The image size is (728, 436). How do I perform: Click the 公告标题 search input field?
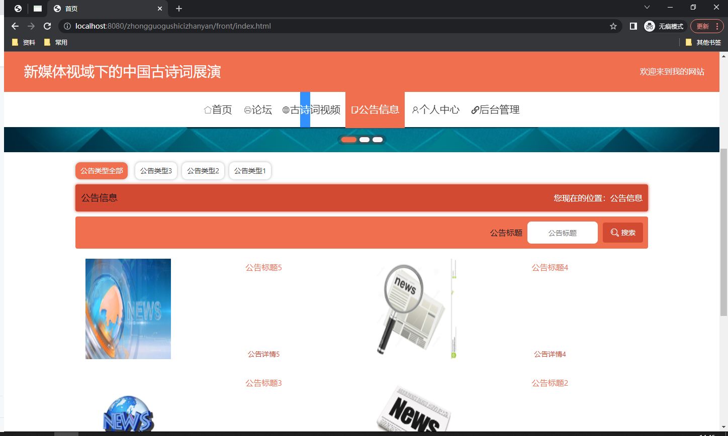click(562, 232)
